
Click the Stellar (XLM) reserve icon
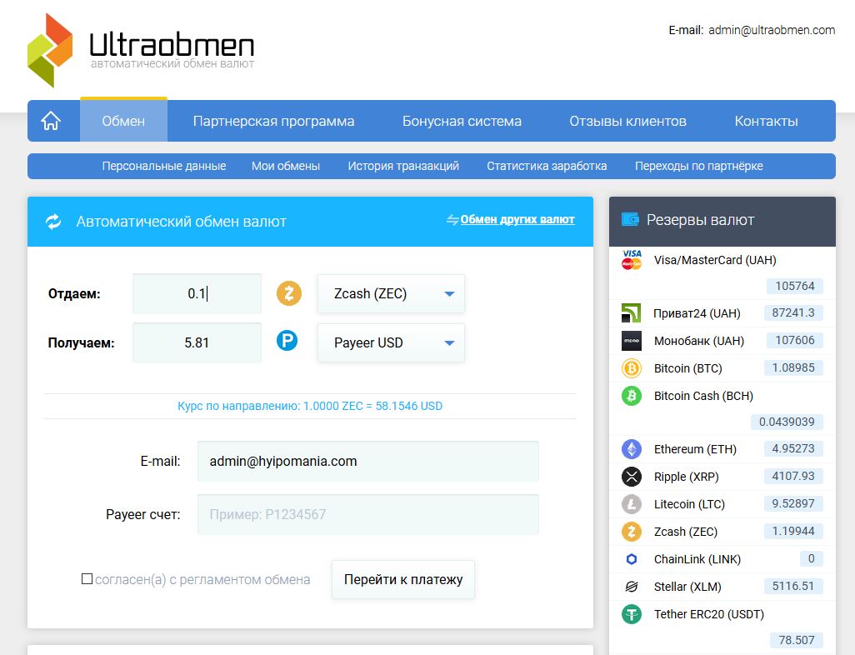632,587
